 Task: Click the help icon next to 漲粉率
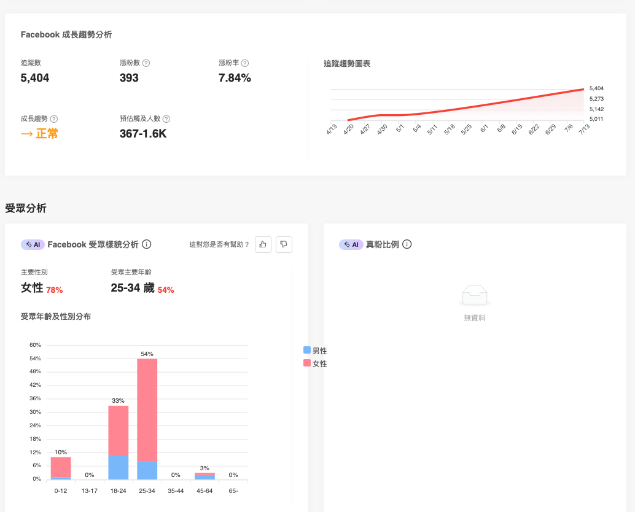point(245,63)
